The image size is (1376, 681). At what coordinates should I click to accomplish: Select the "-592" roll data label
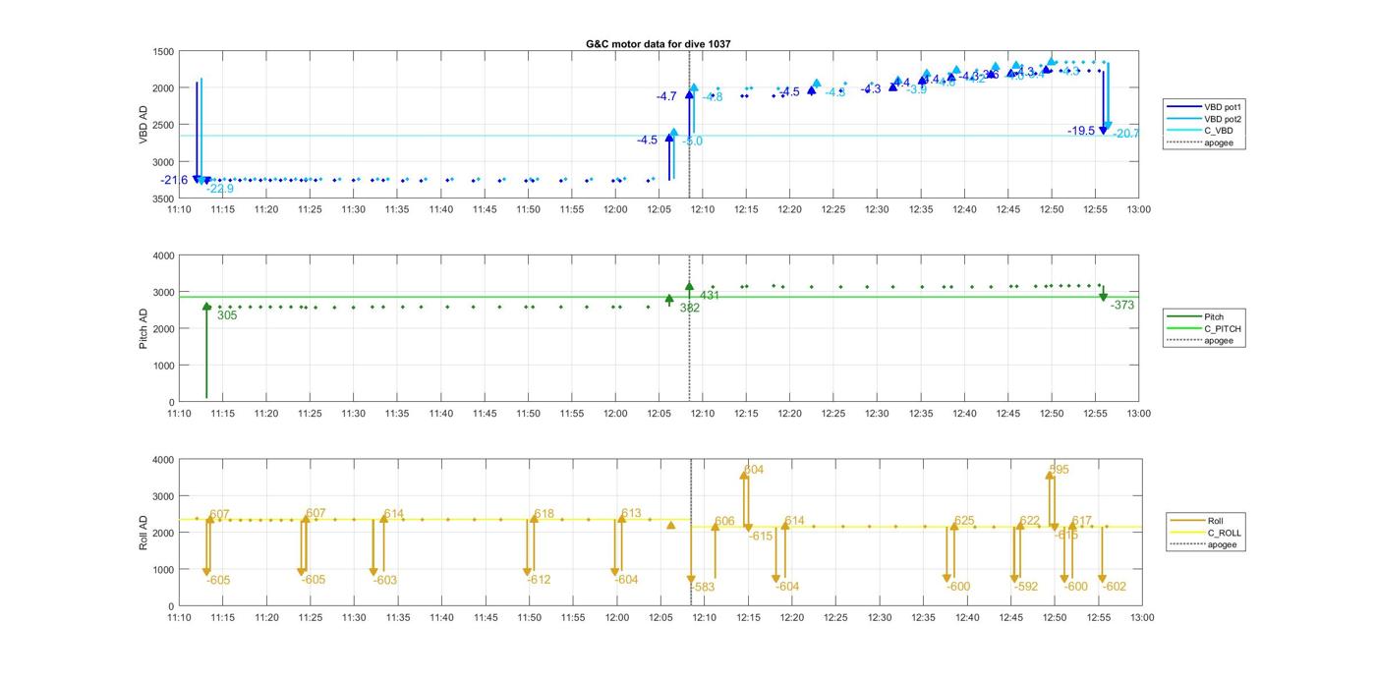pos(1026,587)
